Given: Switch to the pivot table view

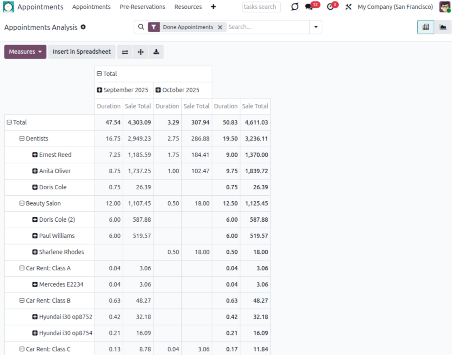Looking at the screenshot, I should click(426, 27).
